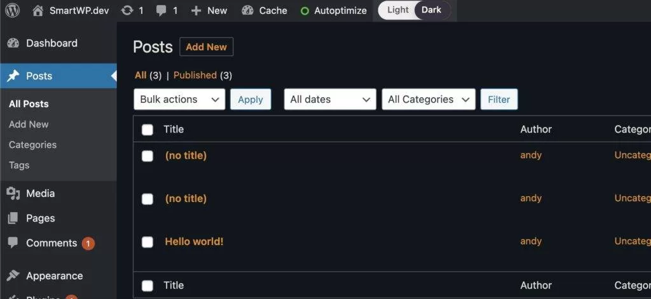Open Media from the sidebar icon

pos(13,194)
